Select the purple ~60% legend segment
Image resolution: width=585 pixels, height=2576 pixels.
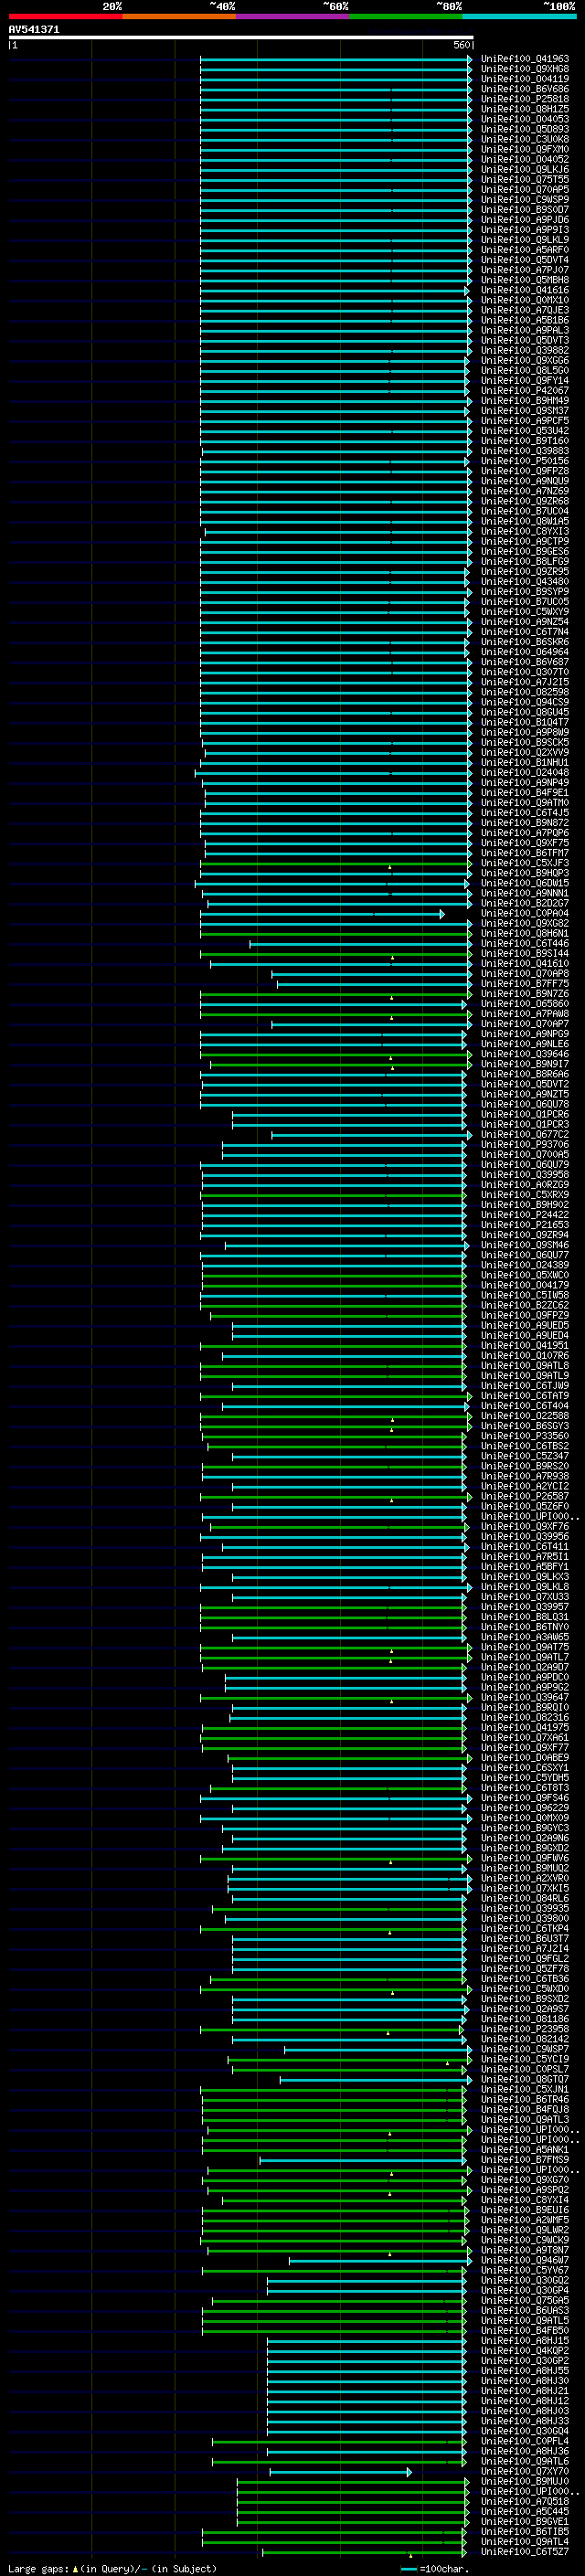click(x=293, y=16)
